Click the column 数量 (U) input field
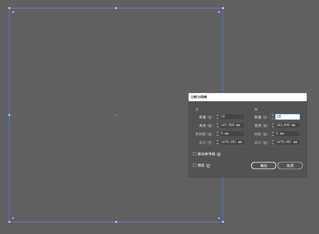 pos(287,117)
